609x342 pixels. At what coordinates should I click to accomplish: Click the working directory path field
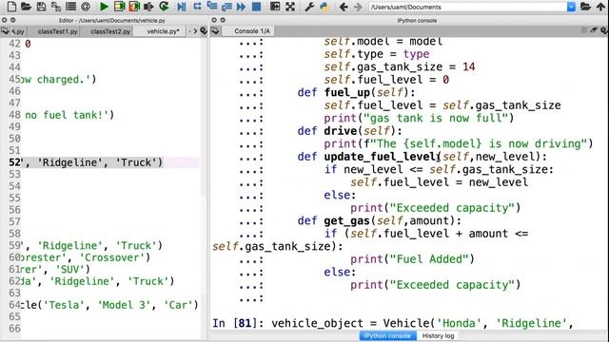[x=467, y=7]
